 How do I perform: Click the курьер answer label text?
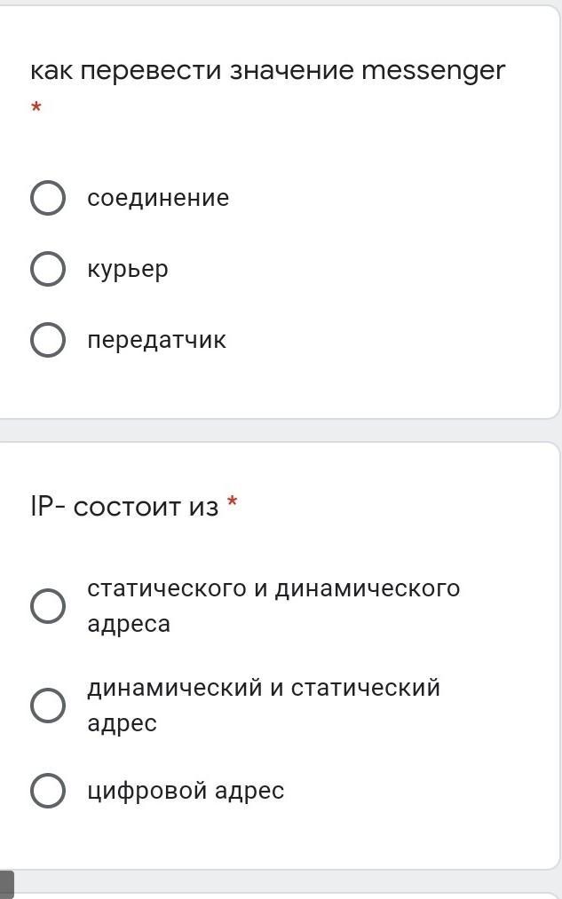coord(127,269)
